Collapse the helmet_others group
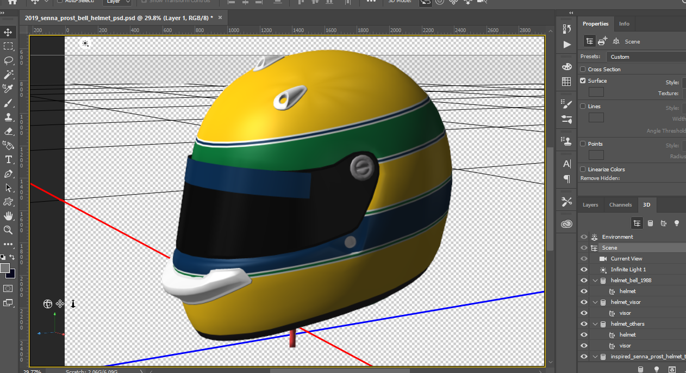686x373 pixels. [x=595, y=324]
